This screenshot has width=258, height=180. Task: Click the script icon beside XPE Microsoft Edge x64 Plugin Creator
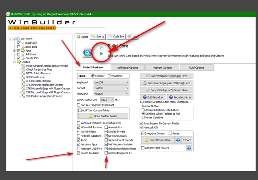click(23, 89)
